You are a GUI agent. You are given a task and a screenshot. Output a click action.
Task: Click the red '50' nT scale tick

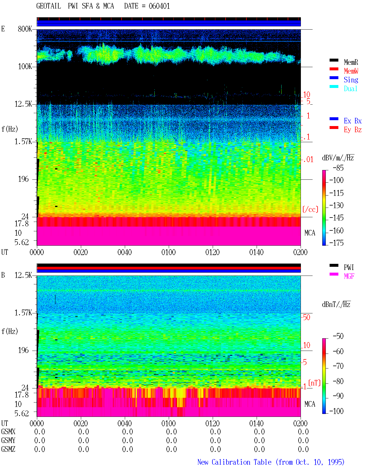[306, 317]
